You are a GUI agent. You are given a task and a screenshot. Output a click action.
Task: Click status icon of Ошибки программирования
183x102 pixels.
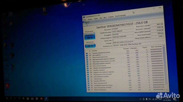(x=88, y=68)
